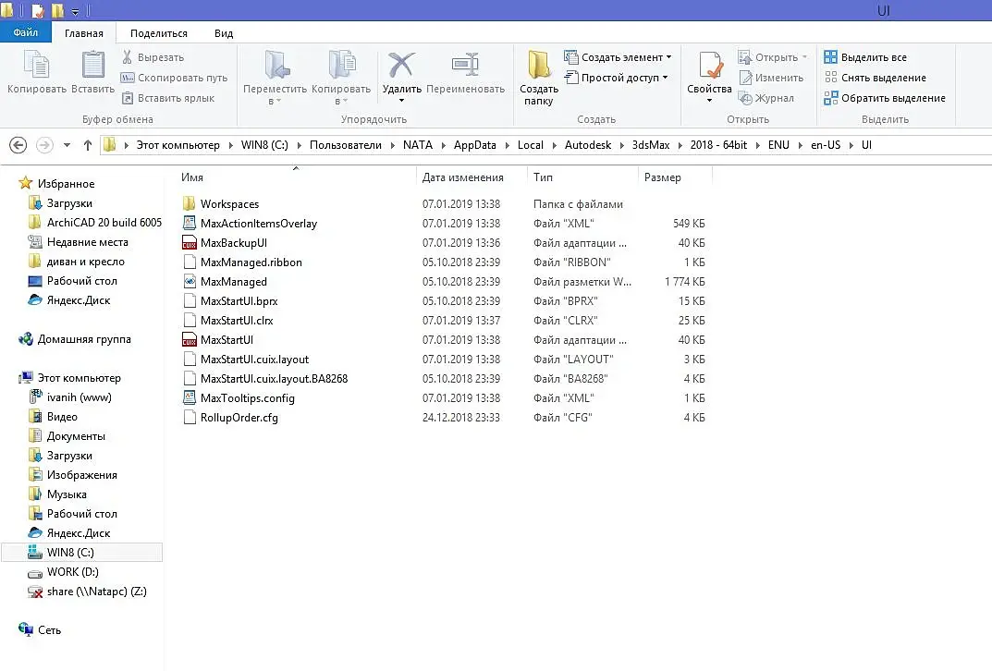Click Copy path (Скопировать путь)
Image resolution: width=992 pixels, height=671 pixels.
pos(174,77)
